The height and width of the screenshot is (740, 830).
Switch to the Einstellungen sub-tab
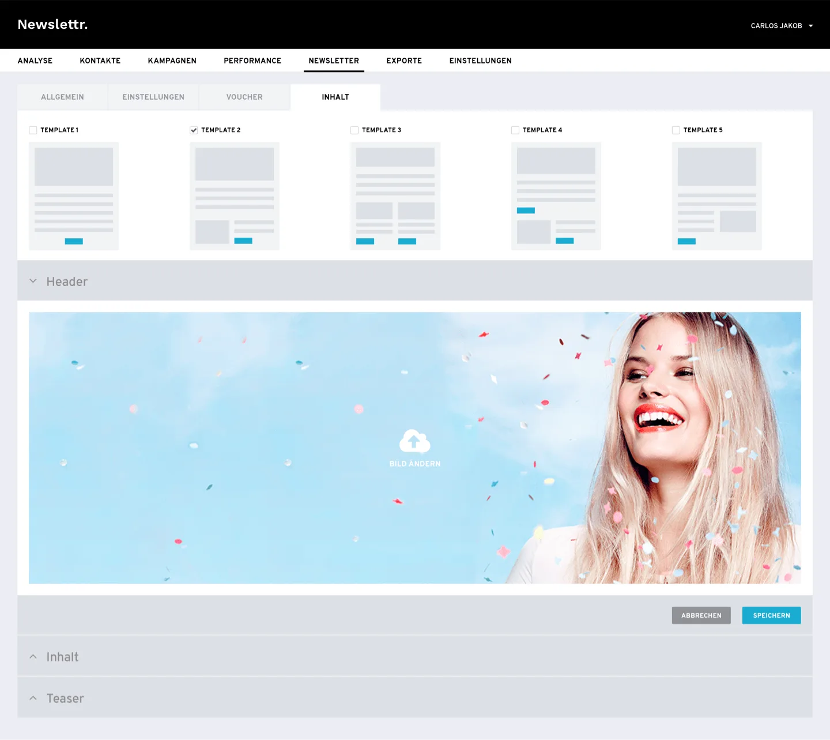[x=153, y=97]
